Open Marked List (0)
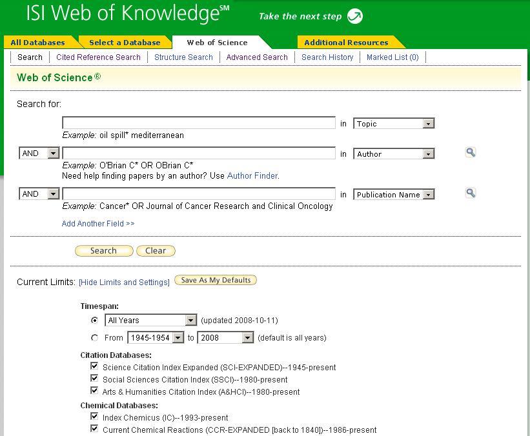 click(392, 57)
